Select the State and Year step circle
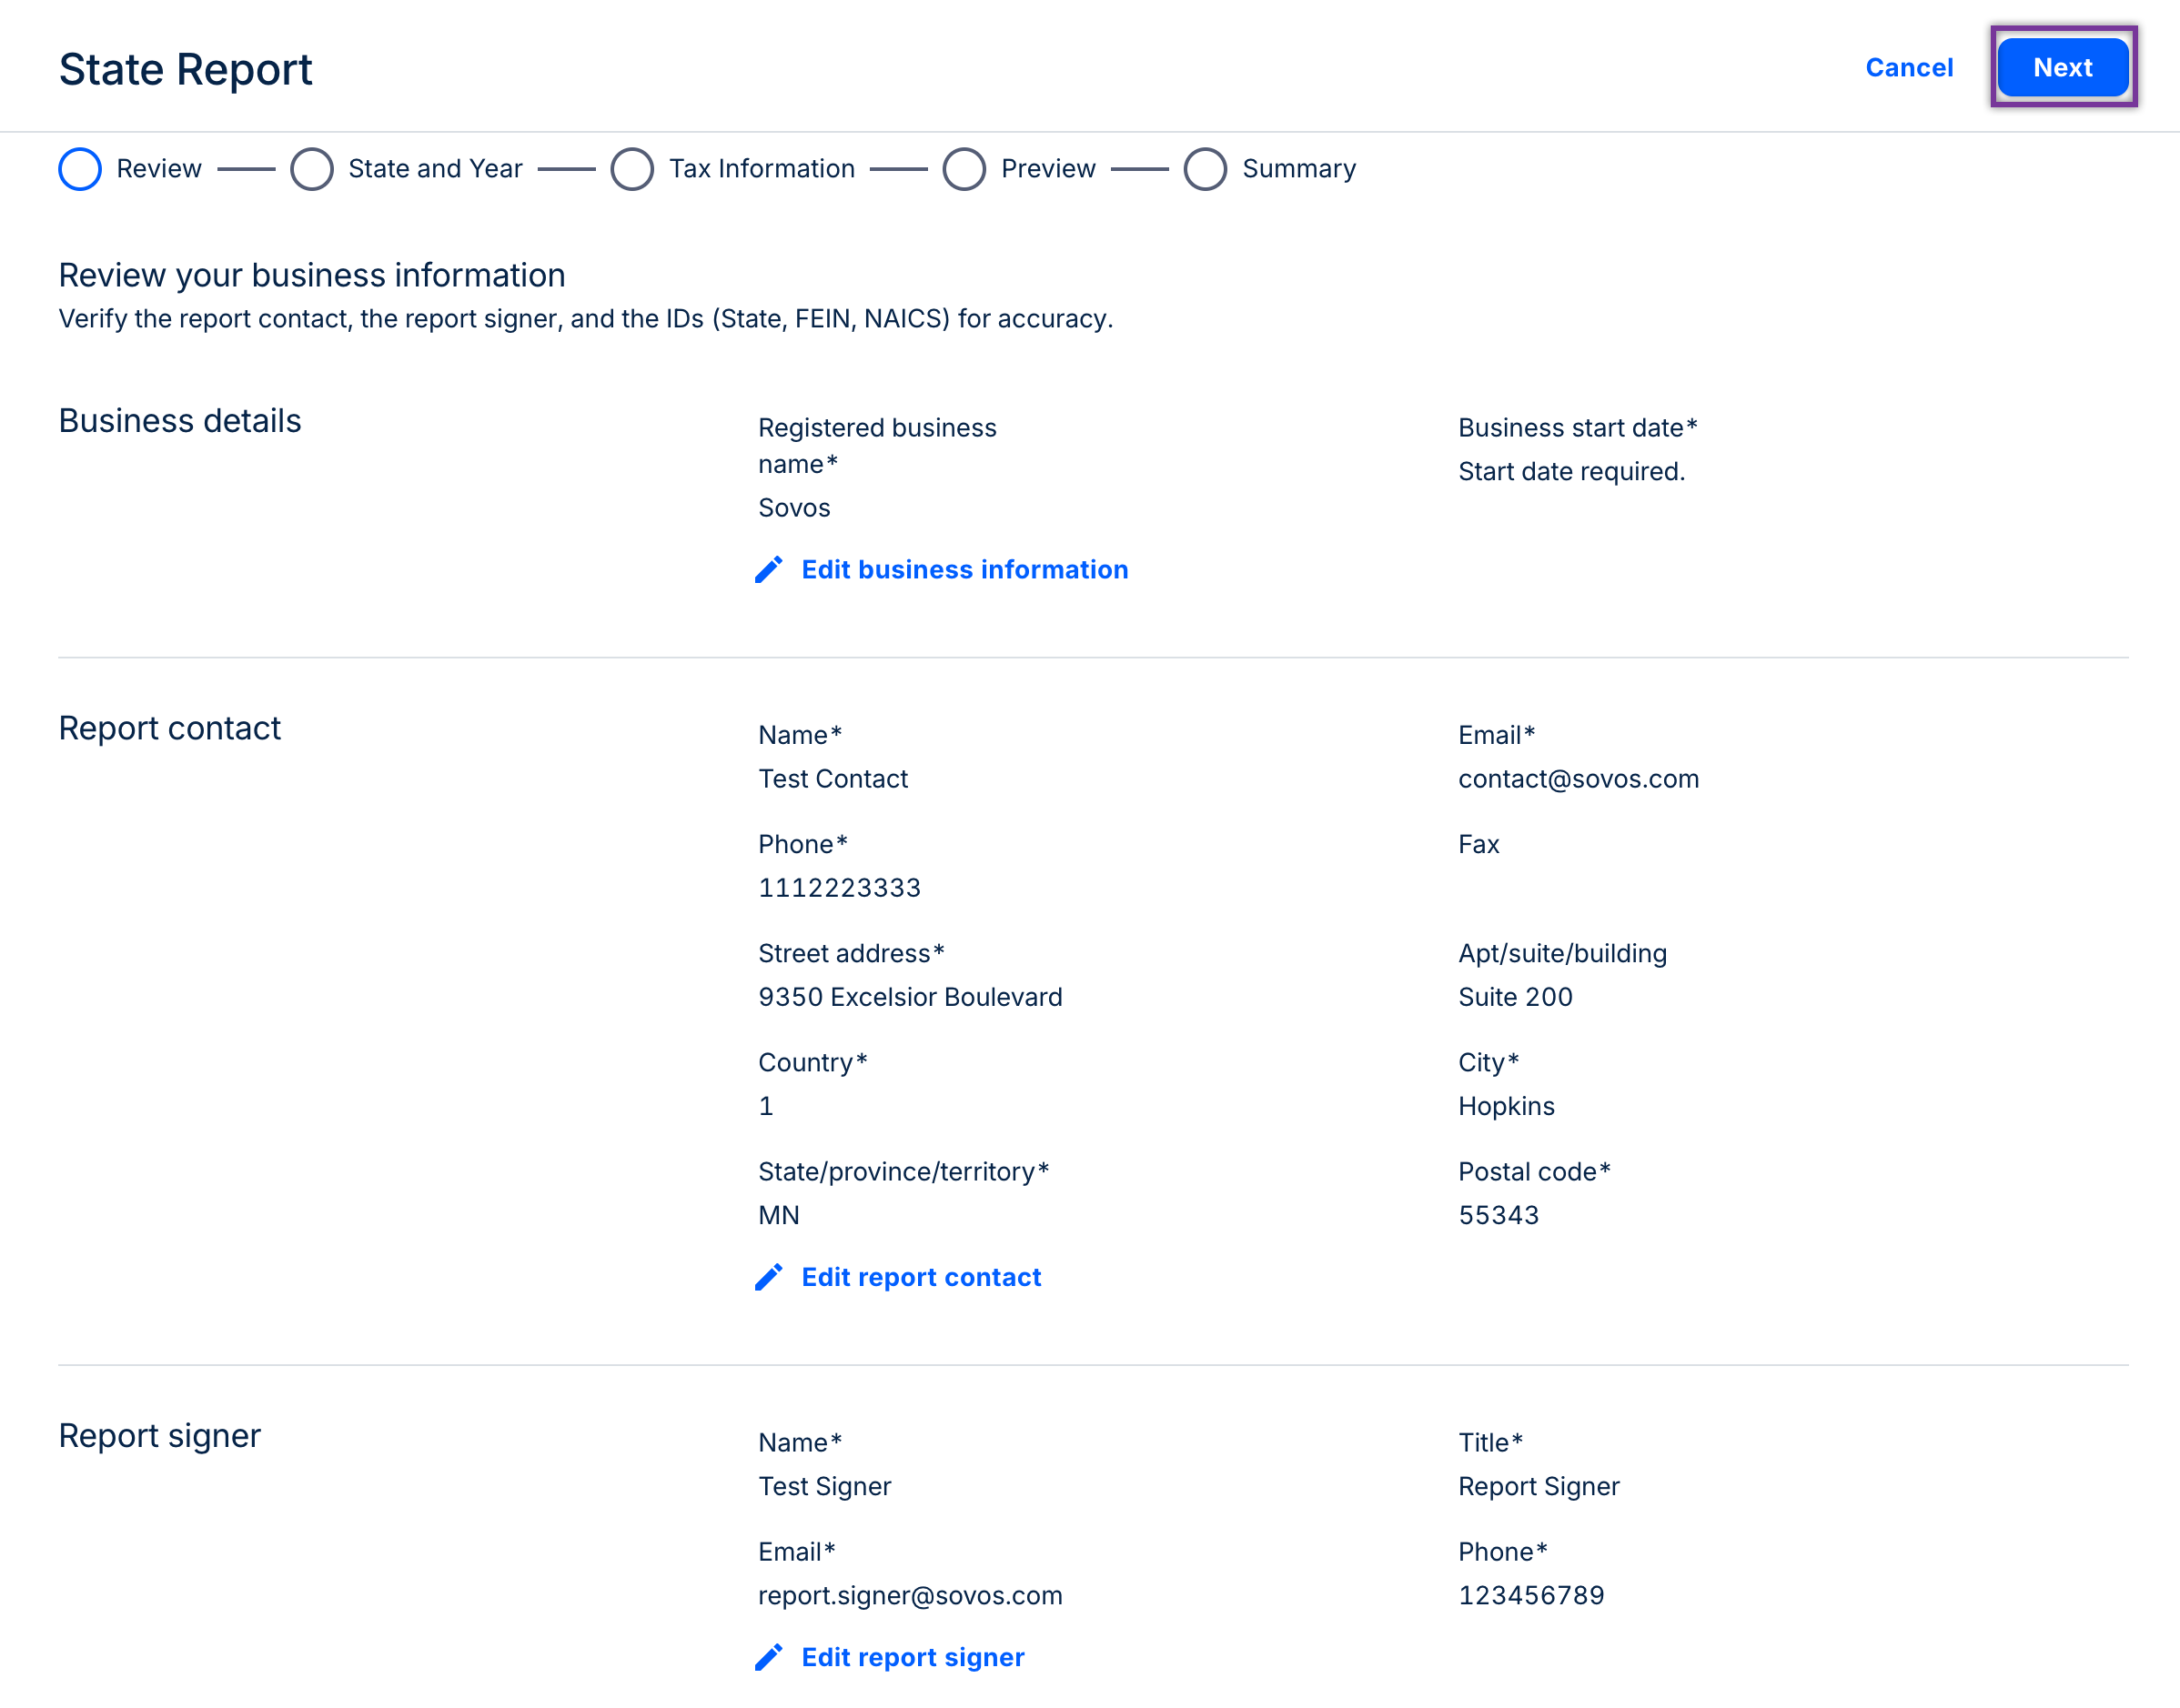2180x1708 pixels. [x=311, y=169]
